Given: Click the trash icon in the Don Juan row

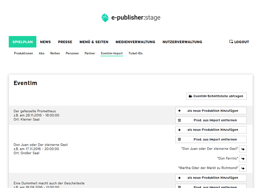Looking at the screenshot, I should click(179, 139).
